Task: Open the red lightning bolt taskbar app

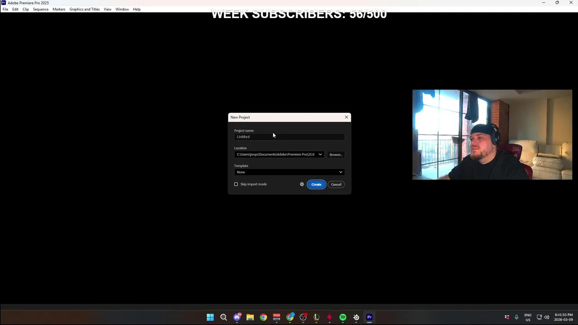Action: point(330,317)
